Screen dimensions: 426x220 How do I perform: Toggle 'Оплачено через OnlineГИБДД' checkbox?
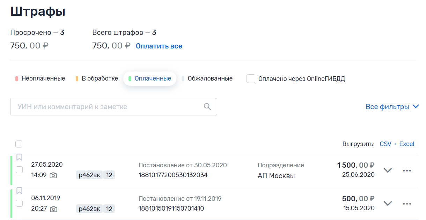click(251, 78)
